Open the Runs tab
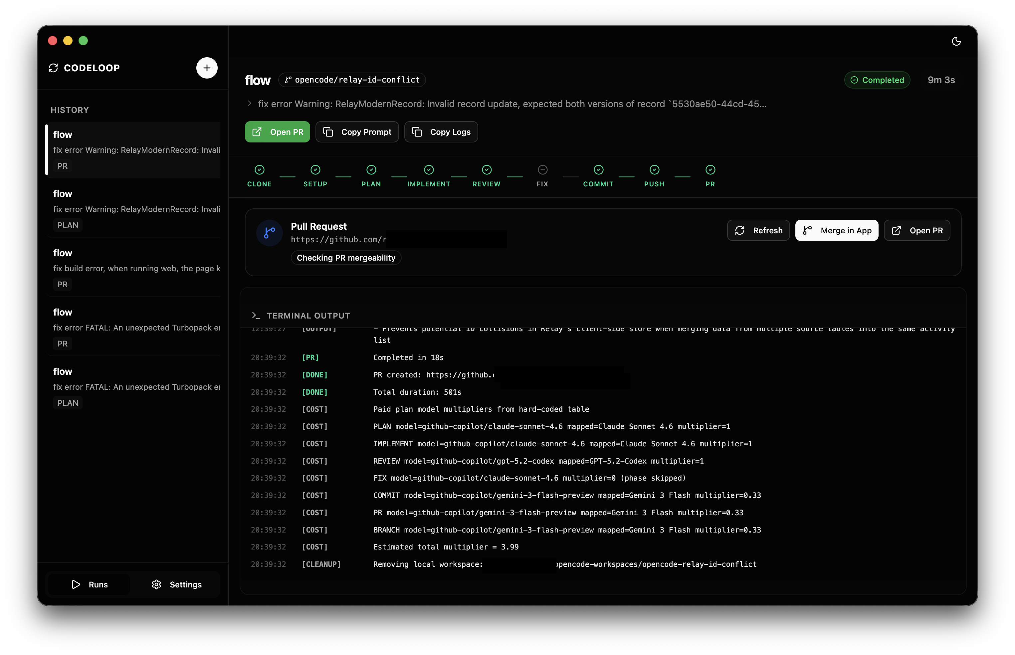The image size is (1015, 655). [x=89, y=584]
